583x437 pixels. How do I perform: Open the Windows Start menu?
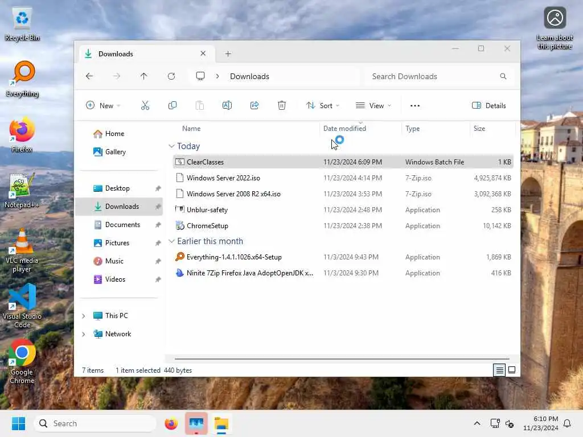[18, 423]
